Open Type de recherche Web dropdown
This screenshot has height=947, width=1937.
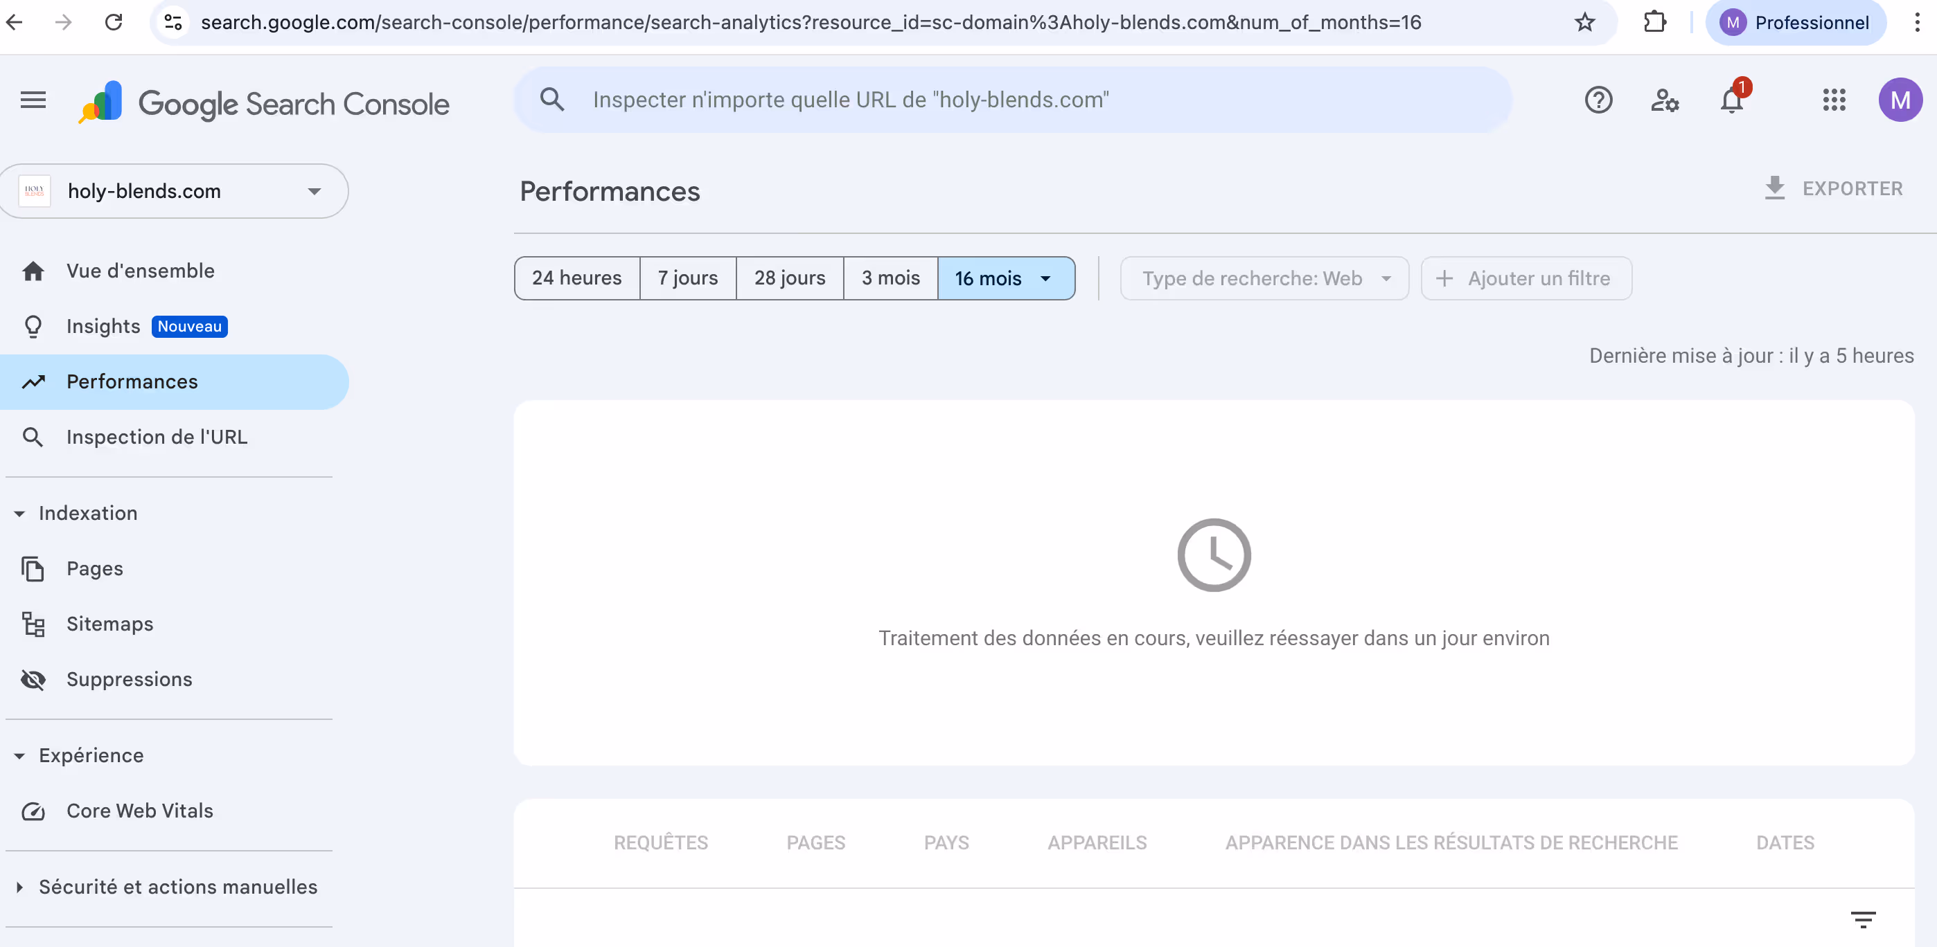click(x=1264, y=278)
